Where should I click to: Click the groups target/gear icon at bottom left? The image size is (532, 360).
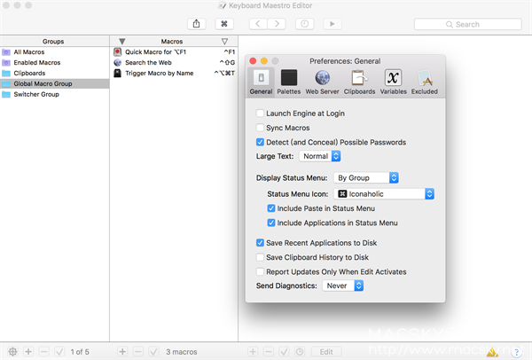[13, 351]
